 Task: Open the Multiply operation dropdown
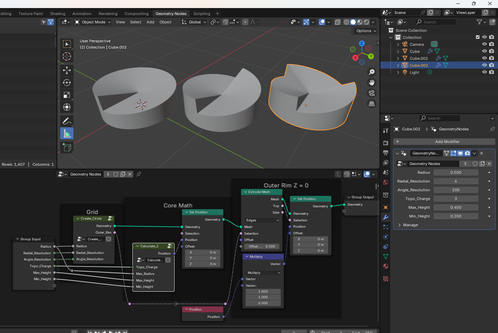[x=263, y=273]
